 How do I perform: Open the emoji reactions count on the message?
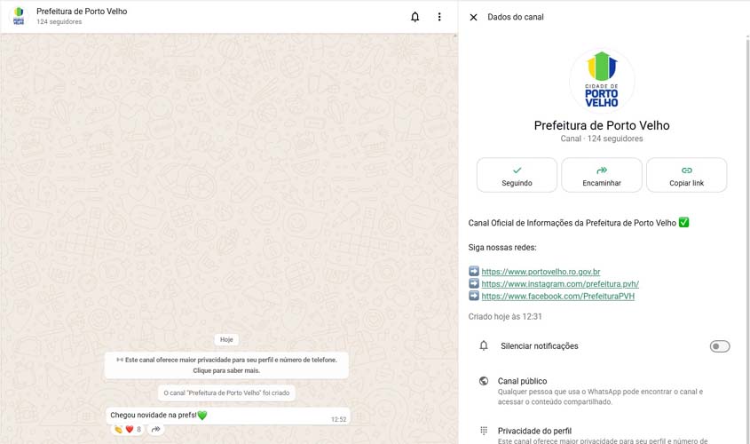(129, 429)
